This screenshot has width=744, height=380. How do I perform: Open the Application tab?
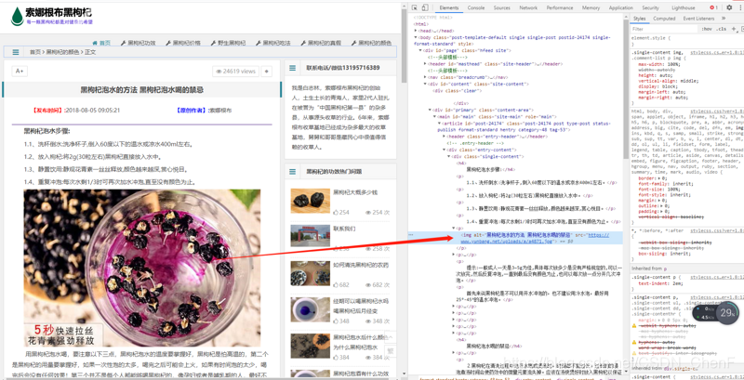coord(620,7)
